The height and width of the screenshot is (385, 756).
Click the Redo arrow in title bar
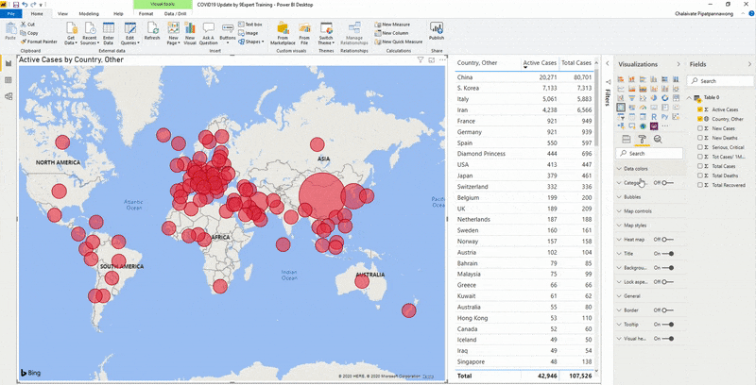(x=33, y=5)
